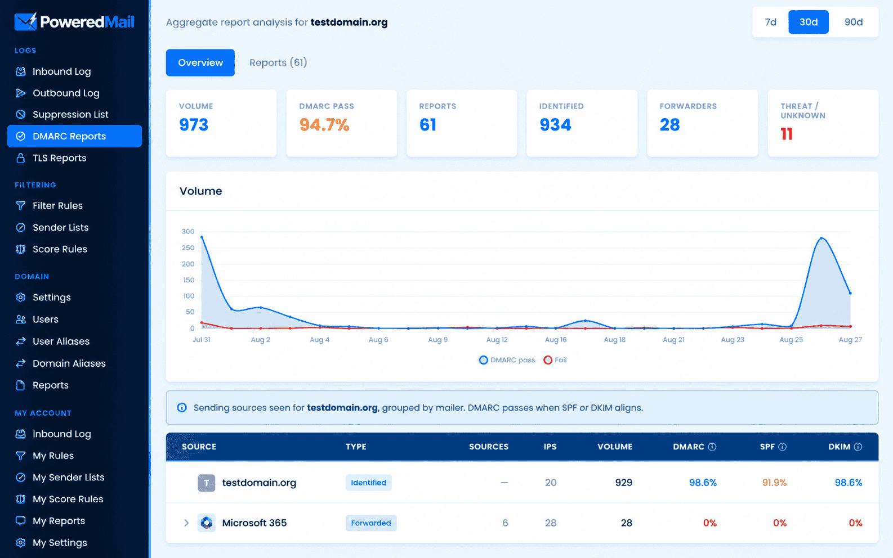Click the DKIM column info icon

pyautogui.click(x=858, y=447)
